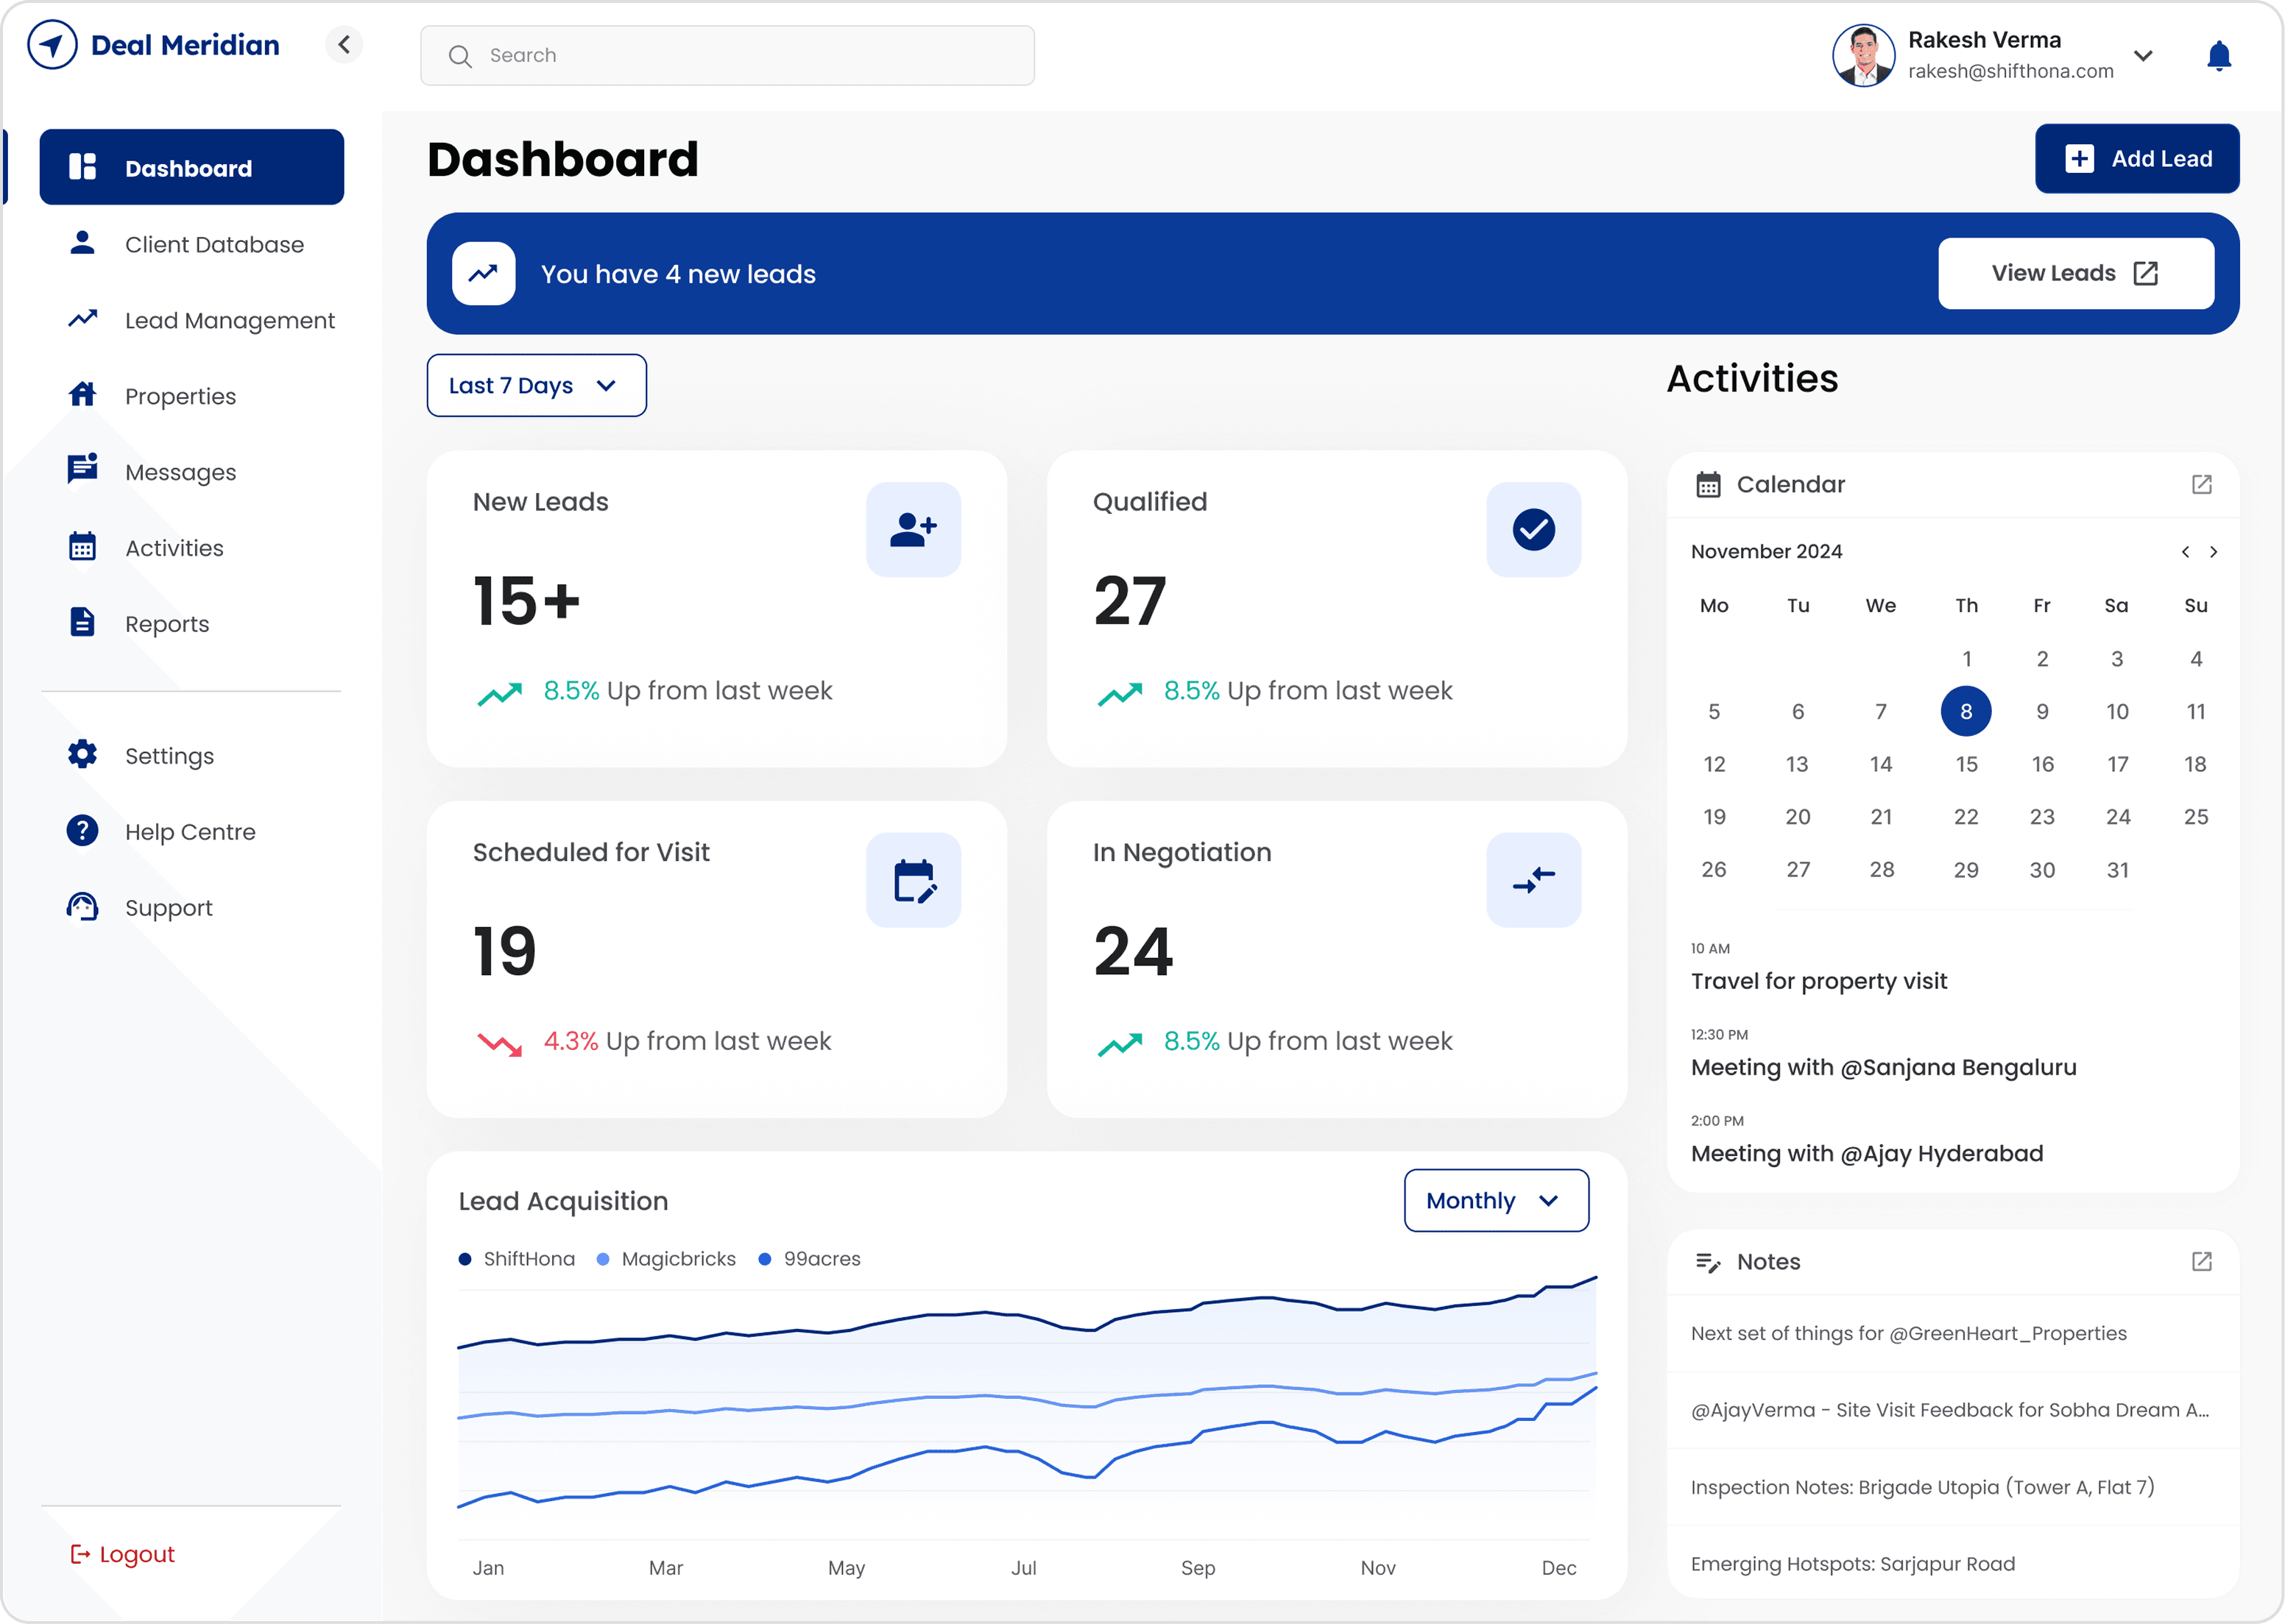Go to next month in calendar
Image resolution: width=2285 pixels, height=1624 pixels.
click(2213, 552)
